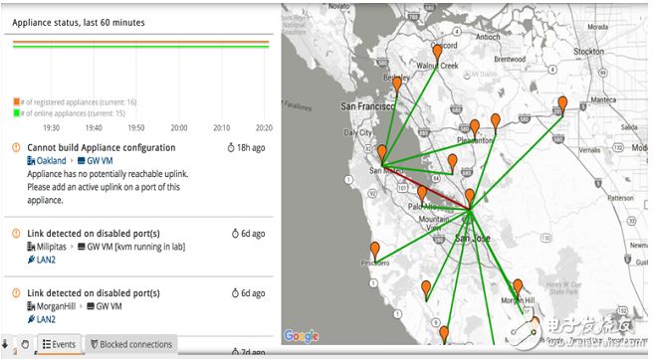The height and width of the screenshot is (359, 653).
Task: Click the orange registered appliances legend swatch
Action: [x=17, y=101]
